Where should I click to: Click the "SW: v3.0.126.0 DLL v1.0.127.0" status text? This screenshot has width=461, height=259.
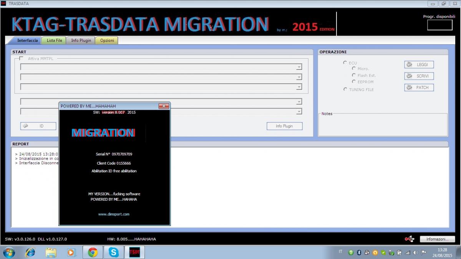(36, 239)
